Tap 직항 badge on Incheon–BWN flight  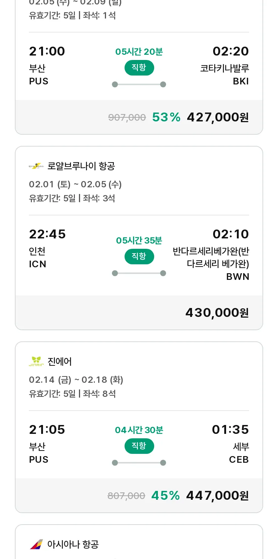(x=139, y=257)
